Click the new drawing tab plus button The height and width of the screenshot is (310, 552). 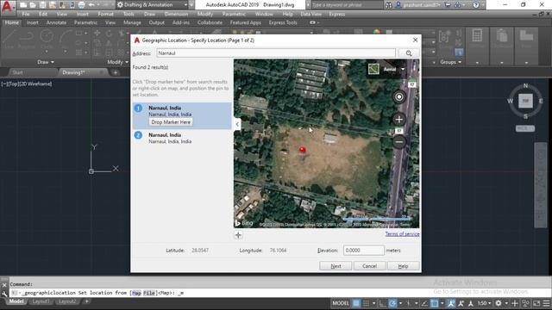click(x=115, y=72)
